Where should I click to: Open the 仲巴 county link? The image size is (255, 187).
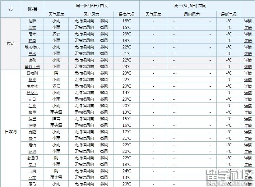(32, 119)
